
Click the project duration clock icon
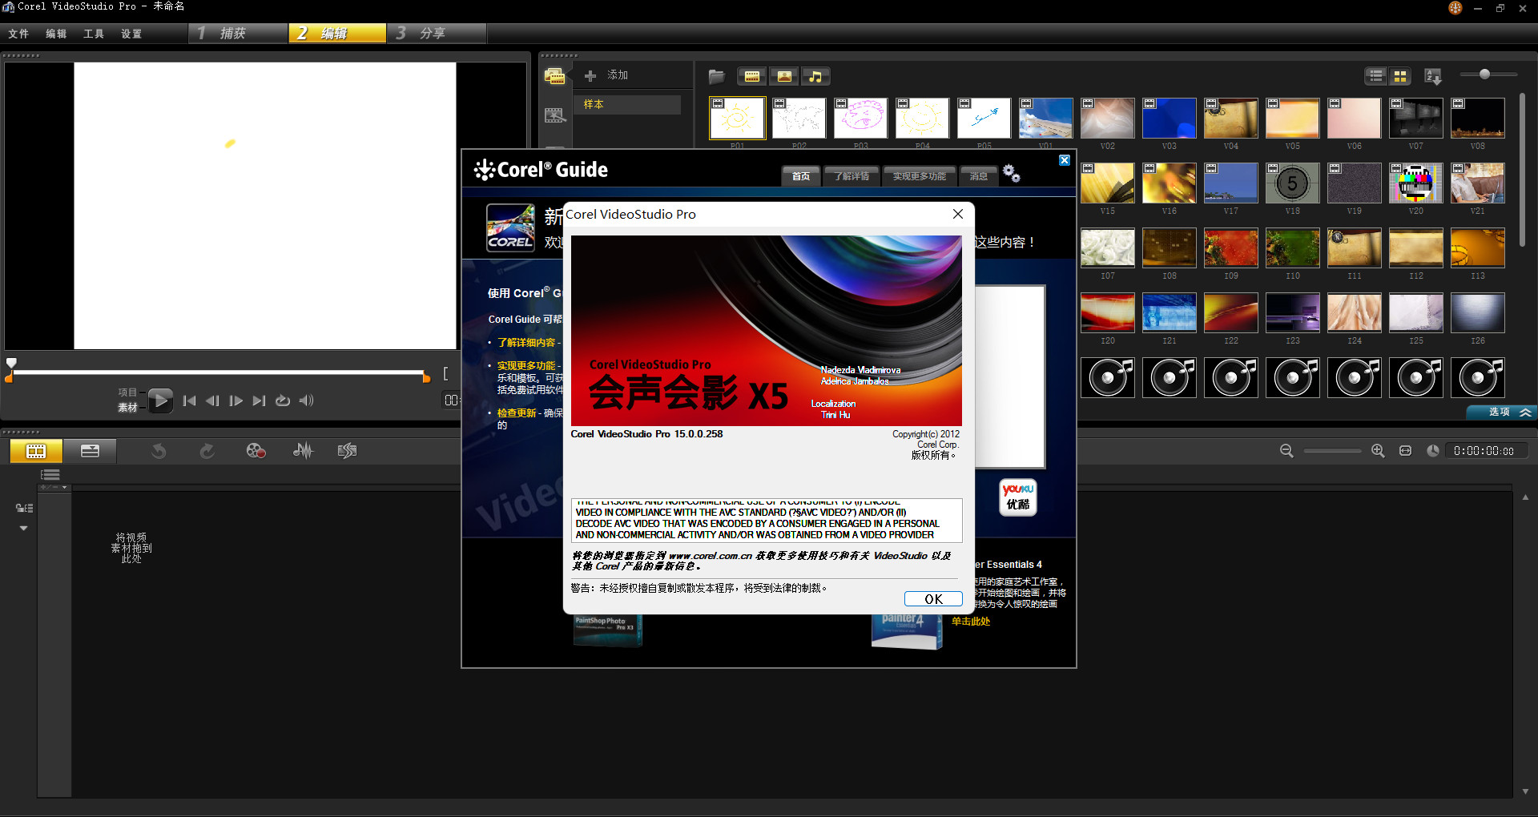coord(1433,451)
